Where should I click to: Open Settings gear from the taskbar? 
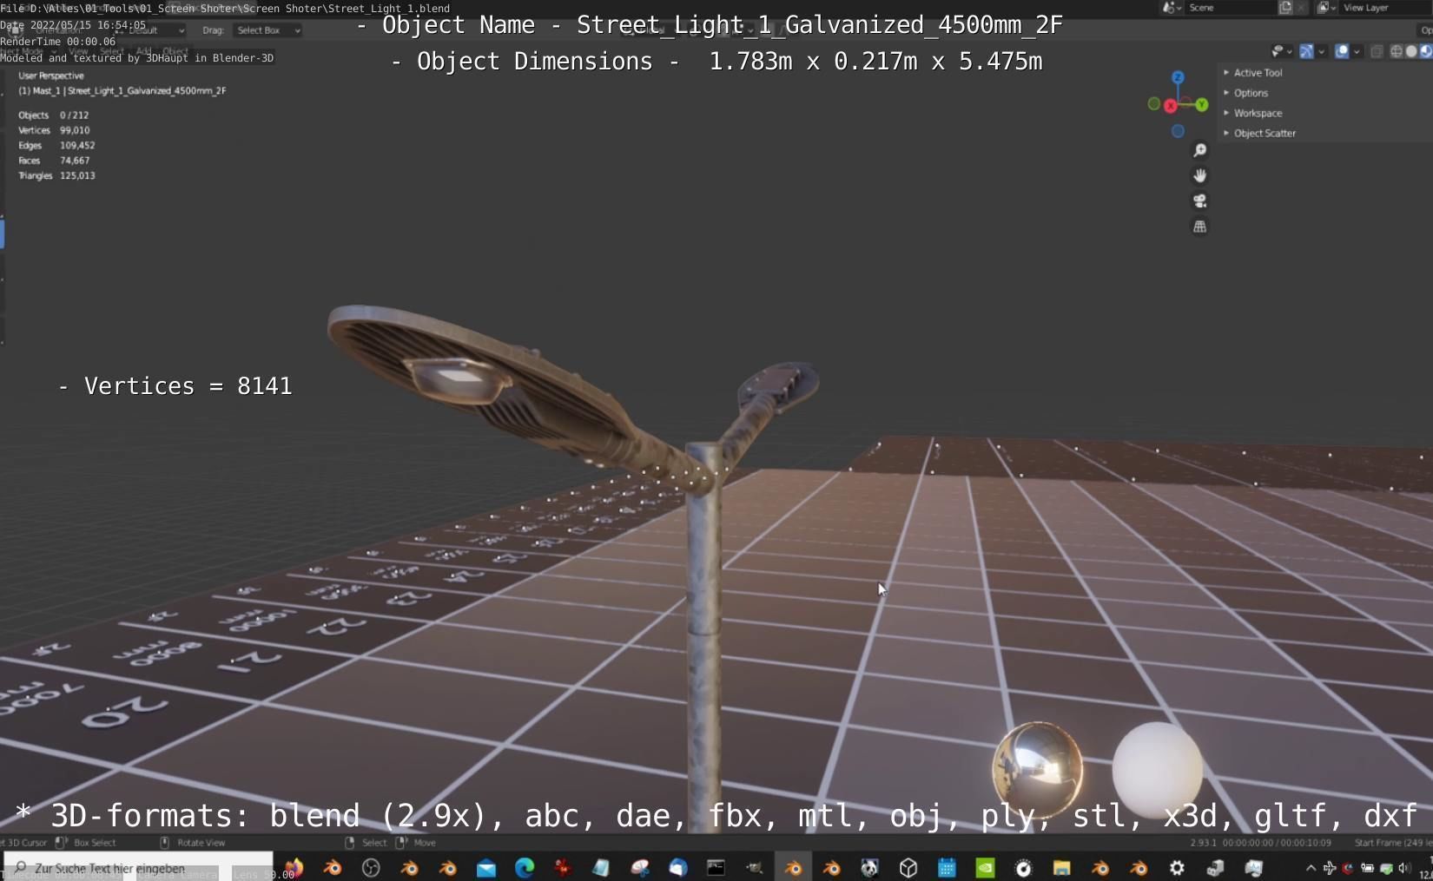point(1177,867)
